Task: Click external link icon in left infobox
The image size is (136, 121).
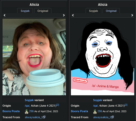Action: (44, 117)
